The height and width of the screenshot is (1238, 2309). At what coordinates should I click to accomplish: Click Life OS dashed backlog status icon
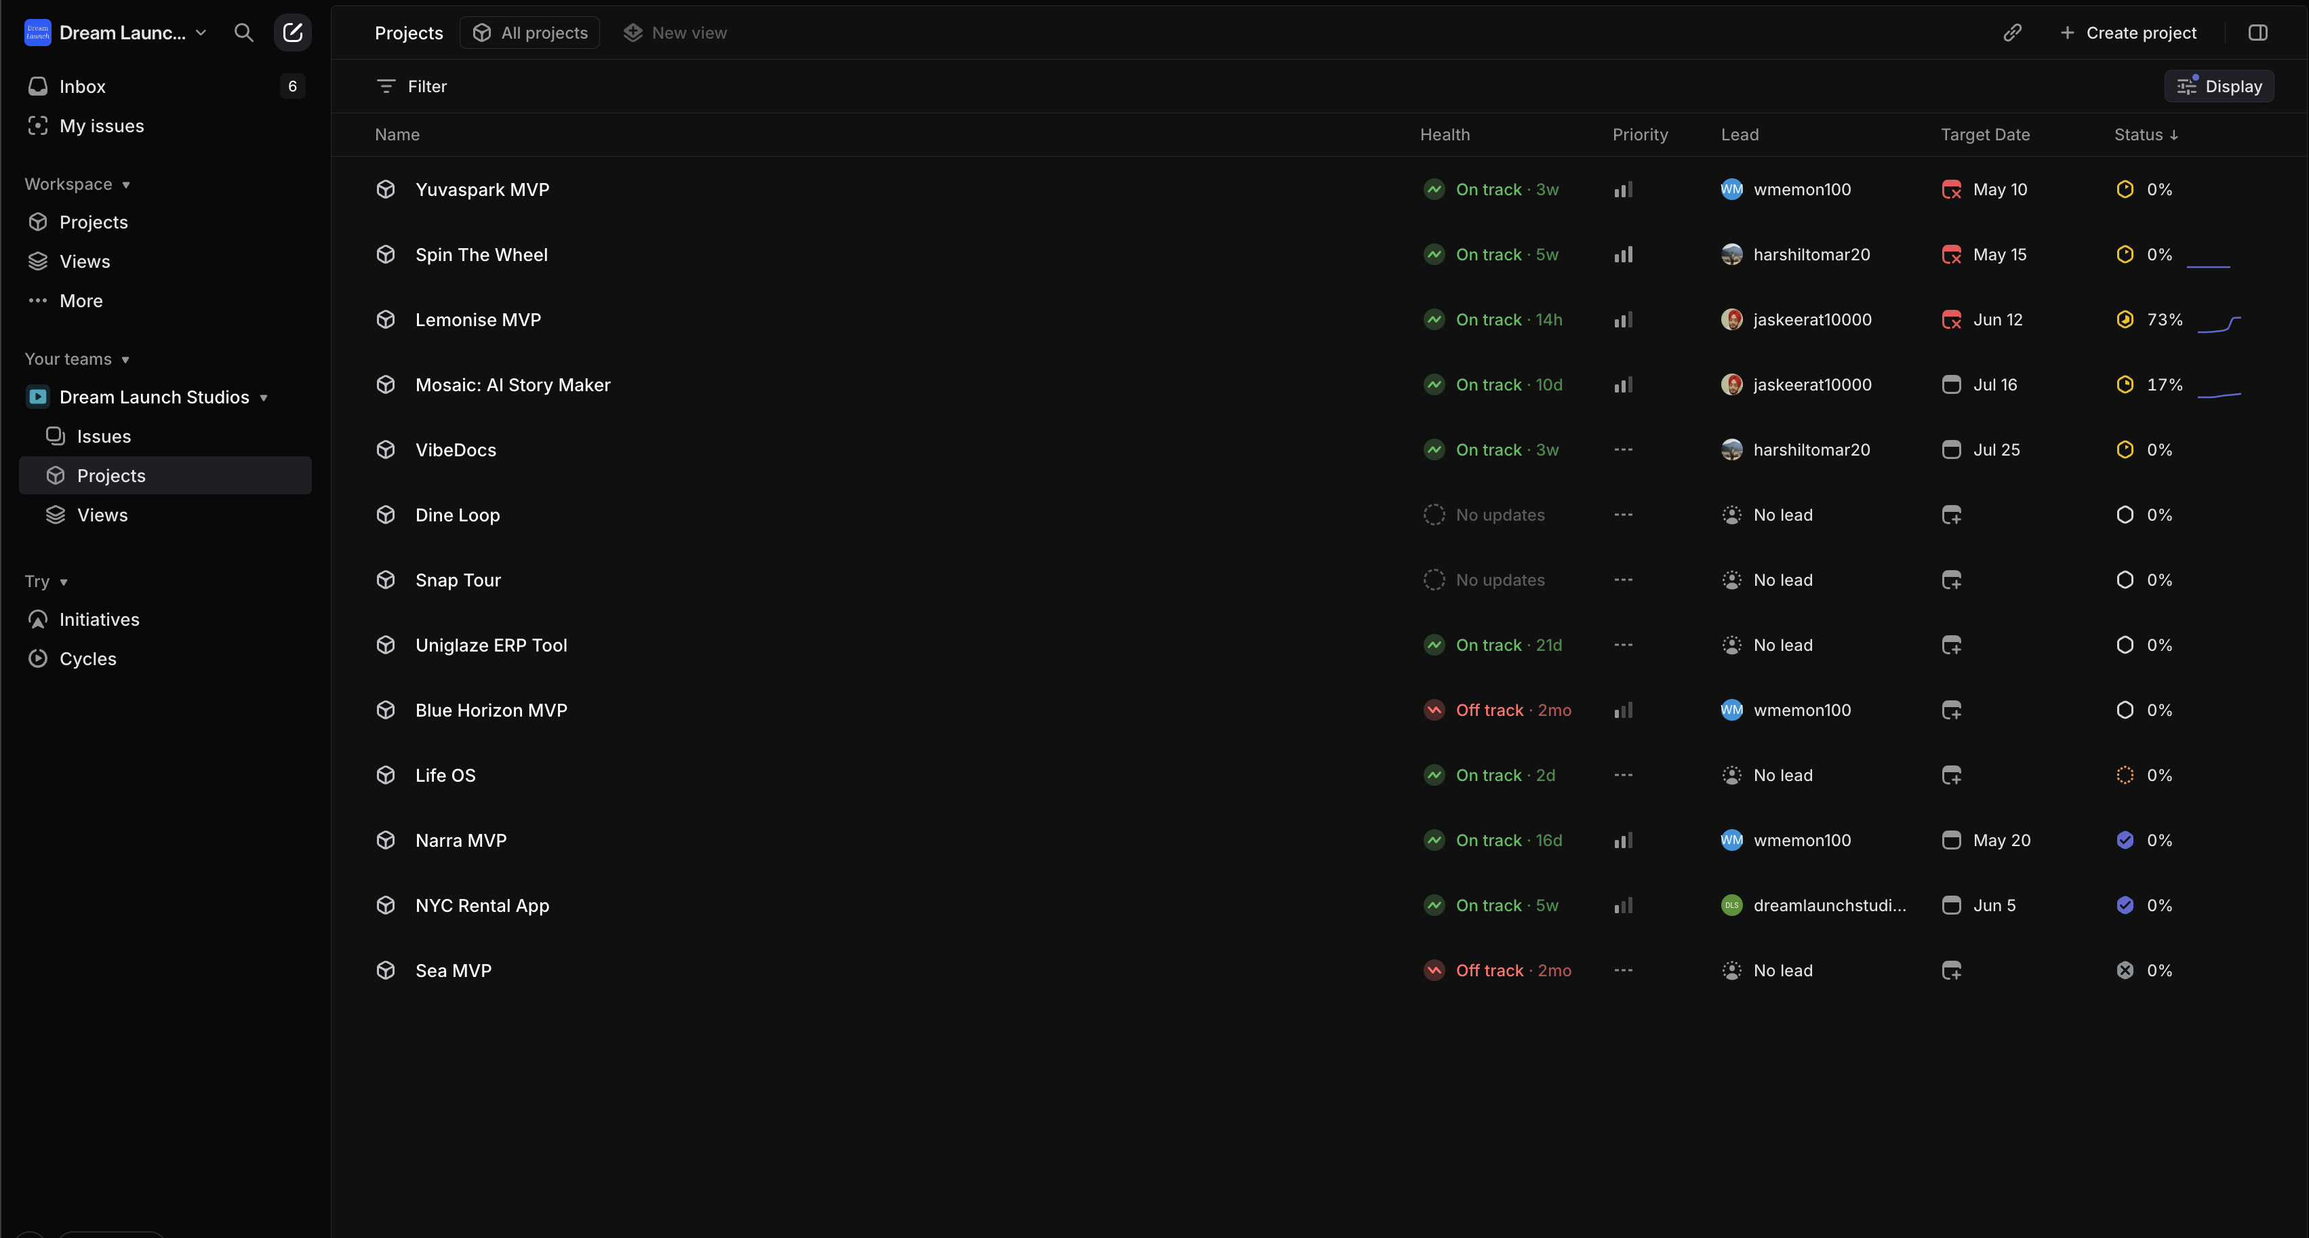[x=2125, y=776]
